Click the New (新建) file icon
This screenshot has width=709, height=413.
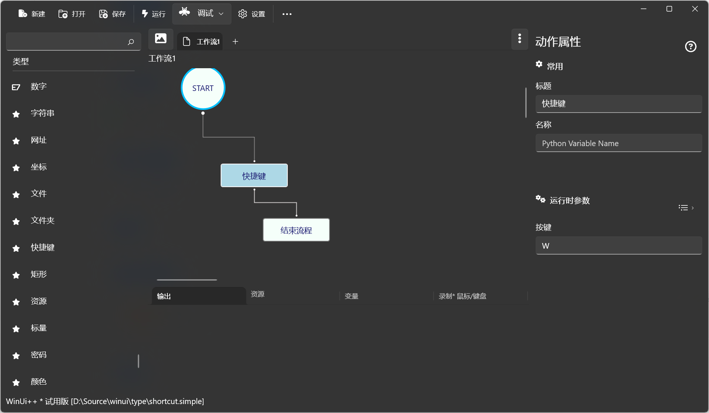pos(23,14)
